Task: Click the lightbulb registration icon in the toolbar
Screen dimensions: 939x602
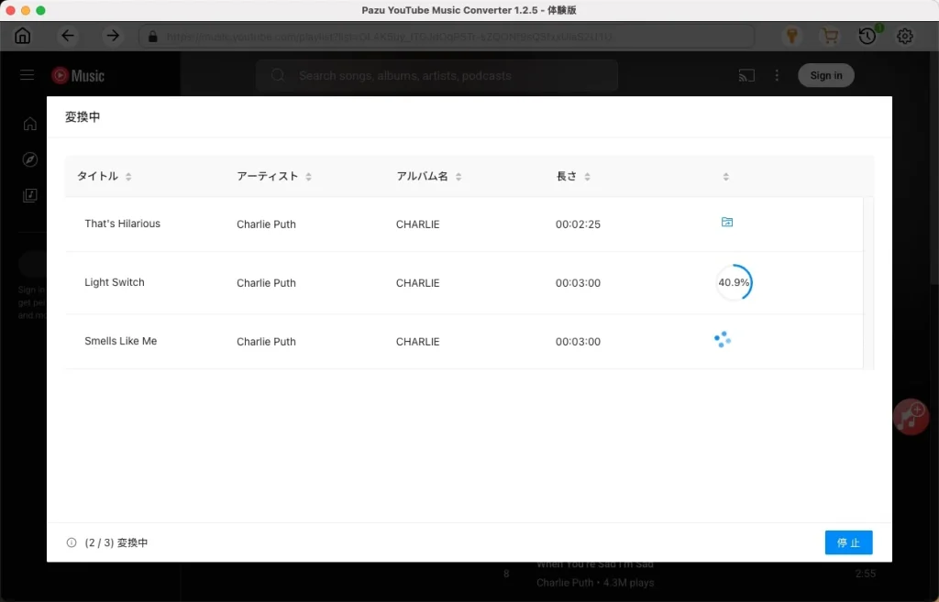Action: [x=792, y=35]
